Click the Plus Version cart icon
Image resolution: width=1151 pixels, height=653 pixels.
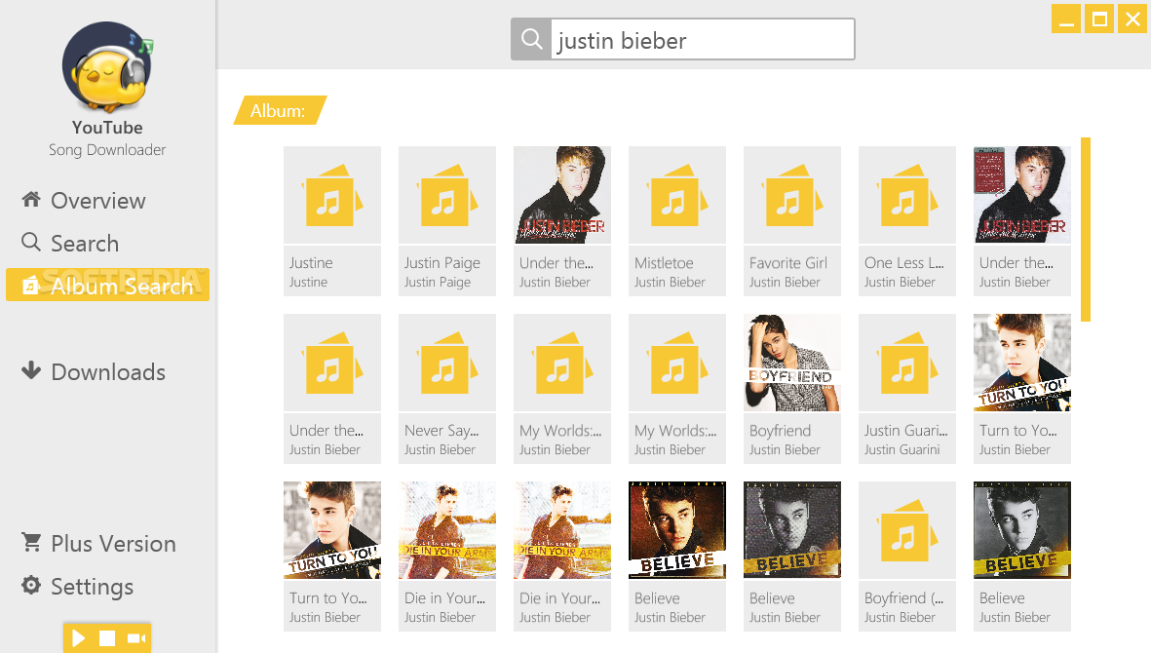click(x=31, y=542)
